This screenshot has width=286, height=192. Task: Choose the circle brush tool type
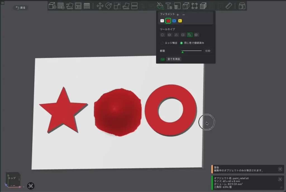pyautogui.click(x=162, y=35)
